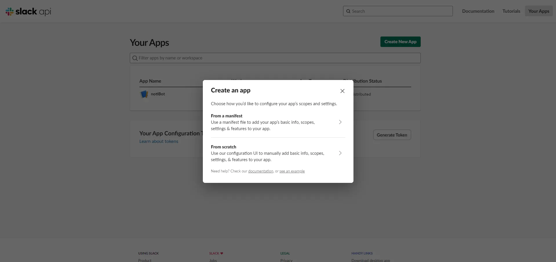Click the Create New App button
This screenshot has height=262, width=556.
pyautogui.click(x=400, y=42)
